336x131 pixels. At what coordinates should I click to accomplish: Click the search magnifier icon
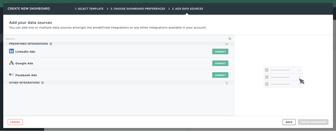pos(230,39)
